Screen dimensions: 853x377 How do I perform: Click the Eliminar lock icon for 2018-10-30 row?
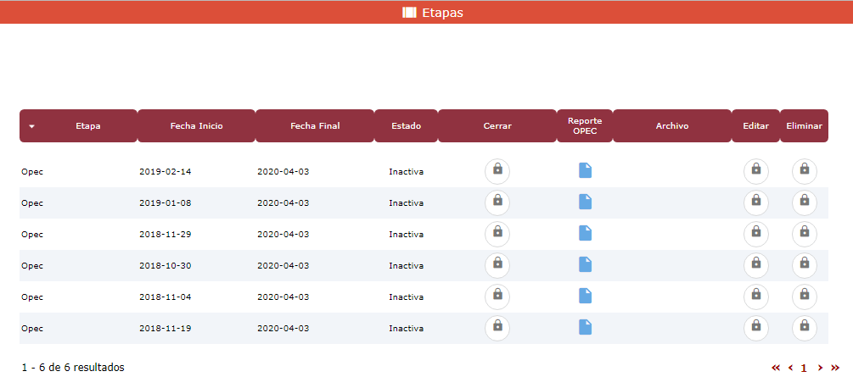coord(804,265)
